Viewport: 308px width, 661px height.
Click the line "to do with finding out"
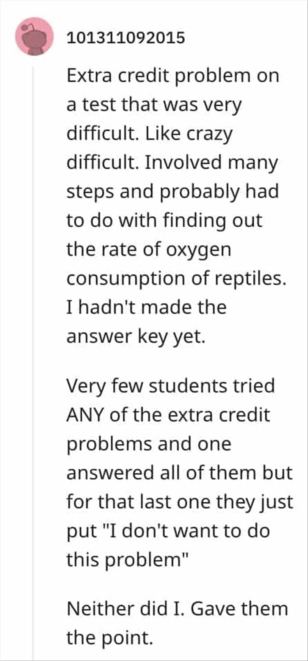tap(164, 221)
